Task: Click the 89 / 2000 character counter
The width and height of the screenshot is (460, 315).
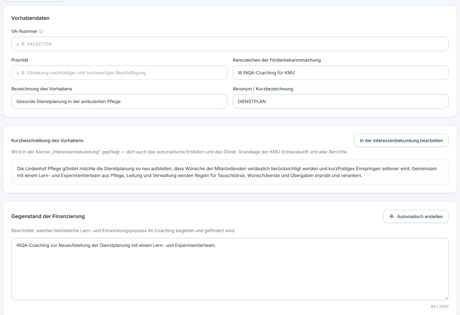Action: (x=440, y=306)
